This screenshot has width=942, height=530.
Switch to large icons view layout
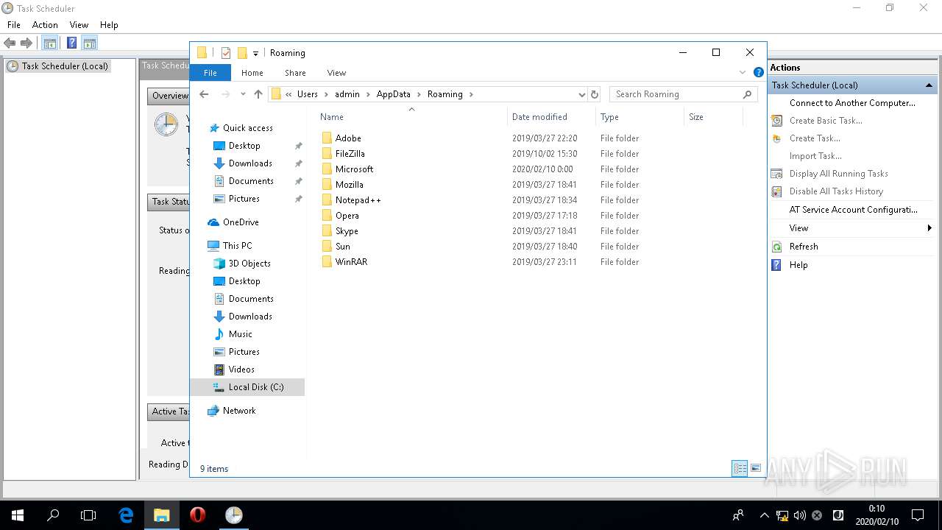[x=756, y=469]
